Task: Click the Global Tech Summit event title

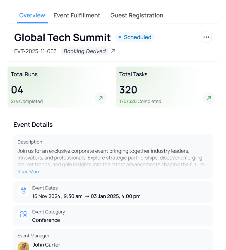Action: tap(62, 37)
